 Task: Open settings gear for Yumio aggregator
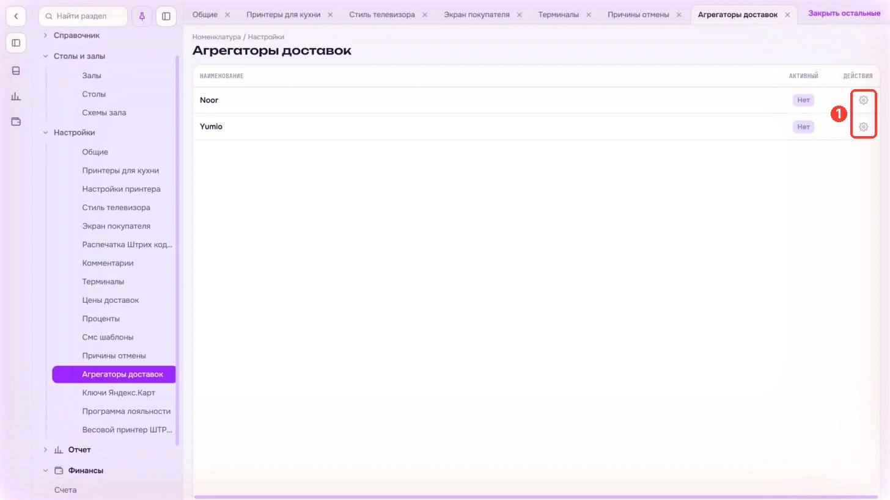pos(863,127)
